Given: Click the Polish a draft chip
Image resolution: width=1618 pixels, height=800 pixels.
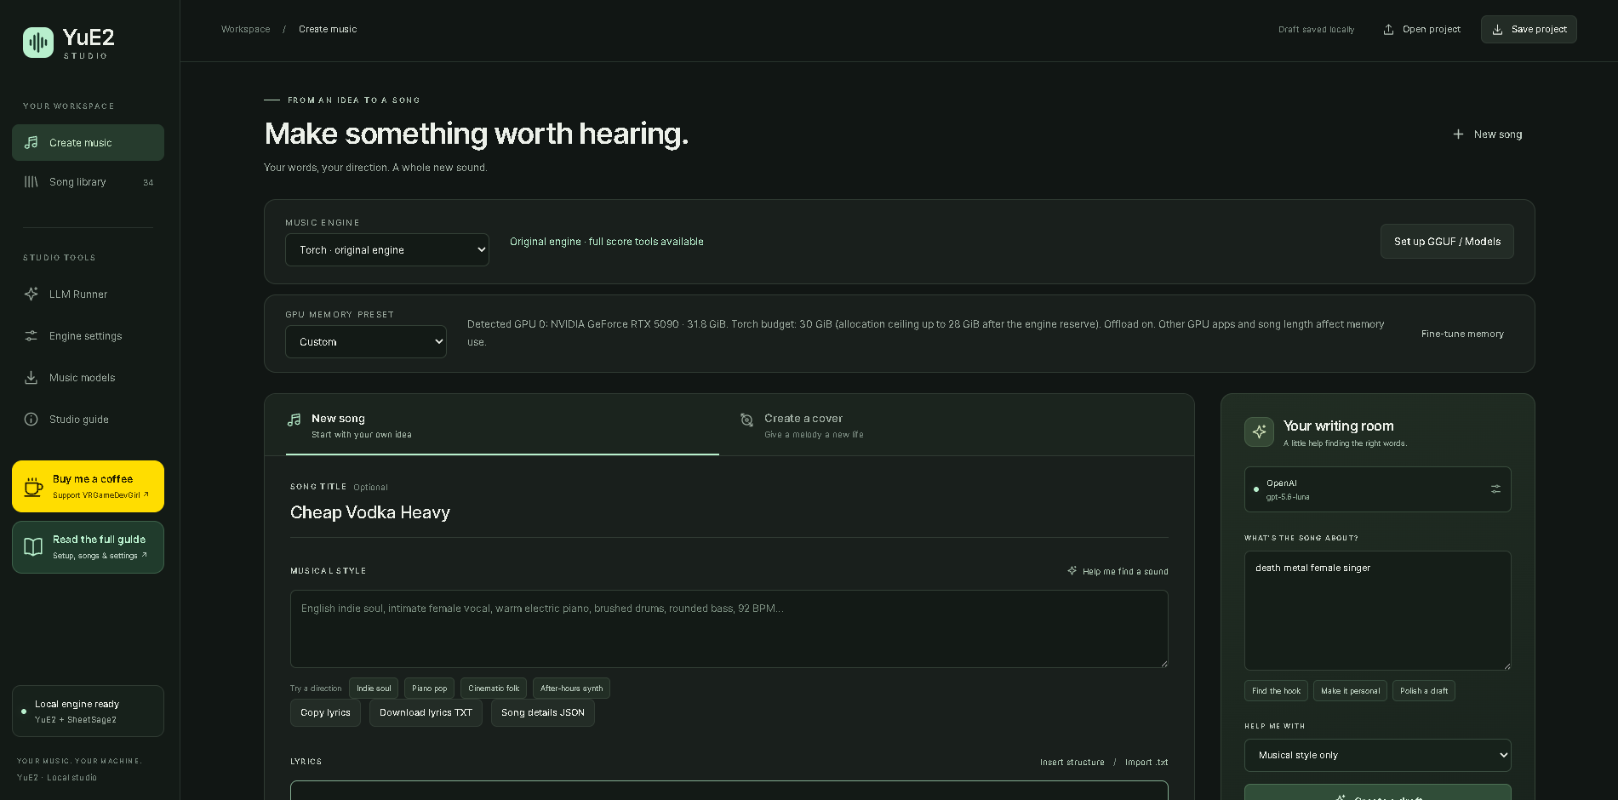Looking at the screenshot, I should pos(1424,691).
